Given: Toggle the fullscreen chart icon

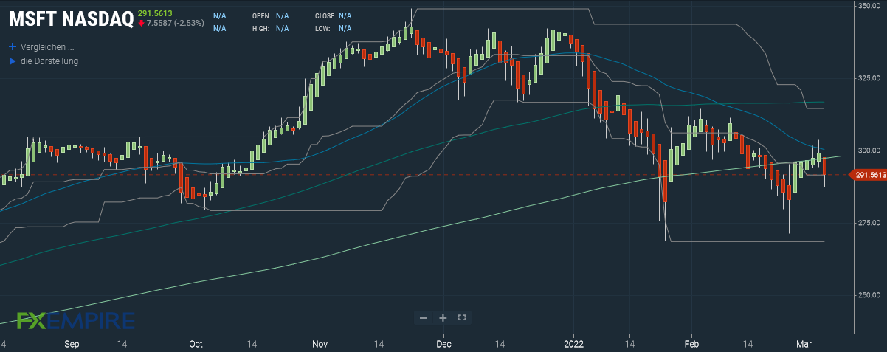Looking at the screenshot, I should click(462, 318).
